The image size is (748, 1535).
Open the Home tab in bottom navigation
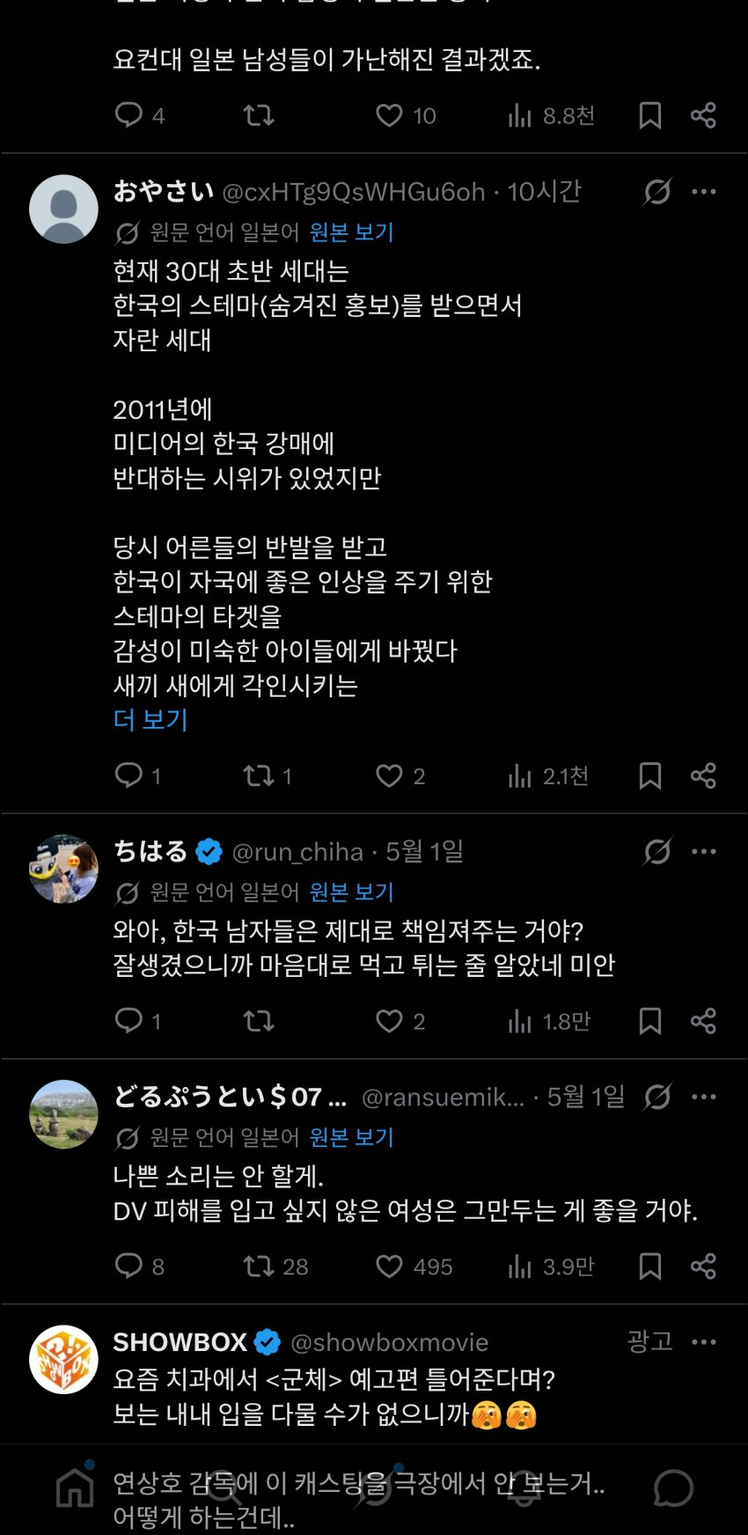[75, 1488]
